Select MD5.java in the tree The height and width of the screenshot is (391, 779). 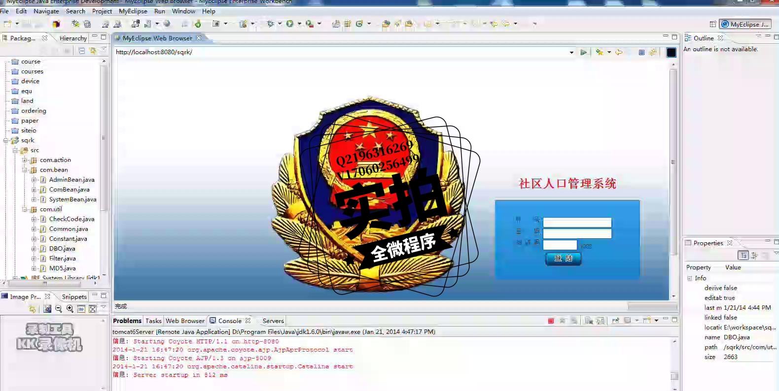62,268
